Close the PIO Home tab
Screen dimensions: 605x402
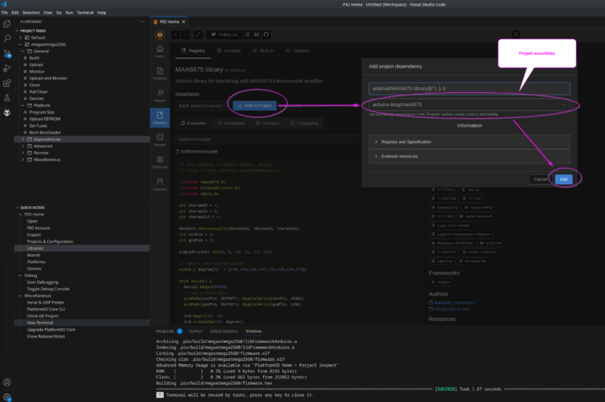pyautogui.click(x=184, y=22)
